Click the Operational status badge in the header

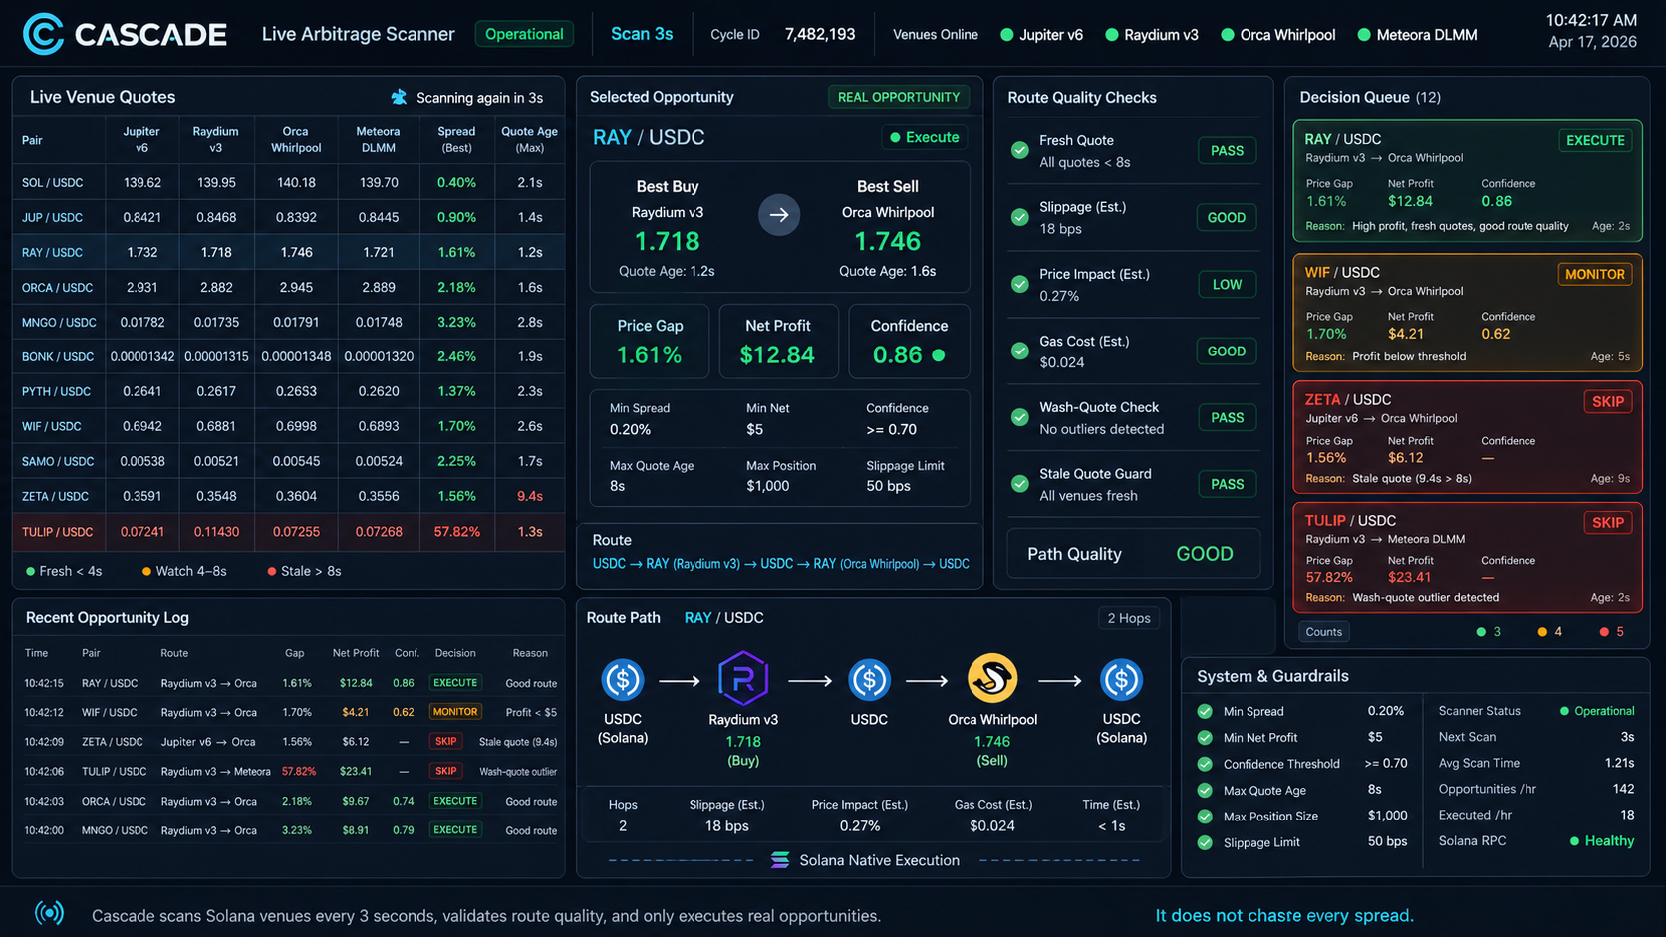click(x=524, y=34)
